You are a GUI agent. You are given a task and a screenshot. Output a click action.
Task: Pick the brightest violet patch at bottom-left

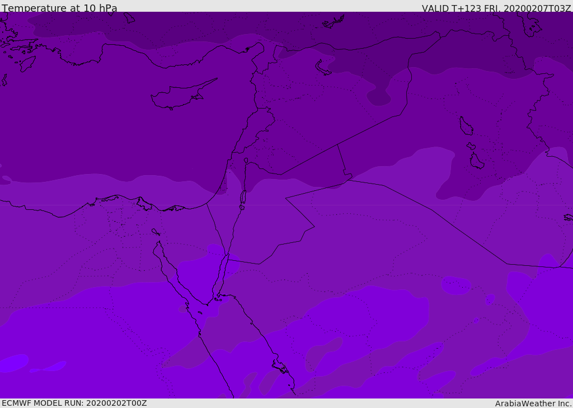pyautogui.click(x=13, y=363)
